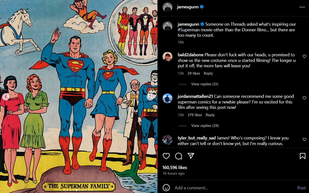
Task: Share post via paper plane icon
Action: tap(191, 156)
